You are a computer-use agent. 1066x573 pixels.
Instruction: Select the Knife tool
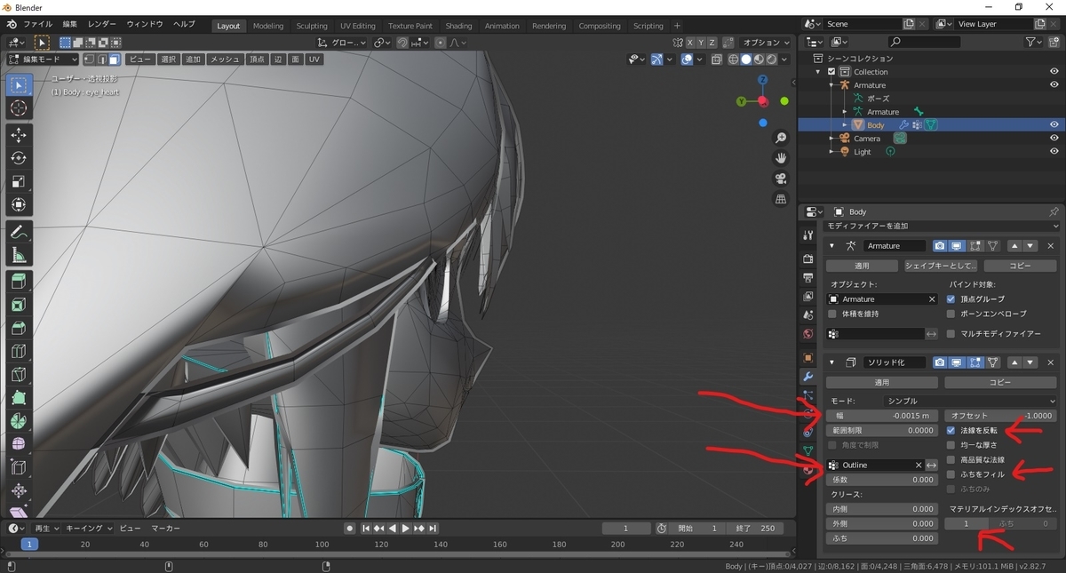tap(19, 374)
